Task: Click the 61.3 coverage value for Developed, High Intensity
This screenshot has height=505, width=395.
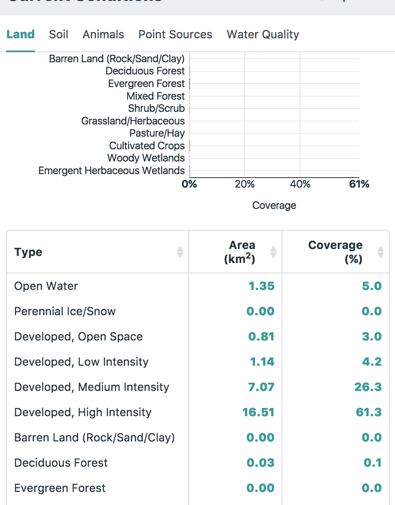Action: click(x=368, y=412)
